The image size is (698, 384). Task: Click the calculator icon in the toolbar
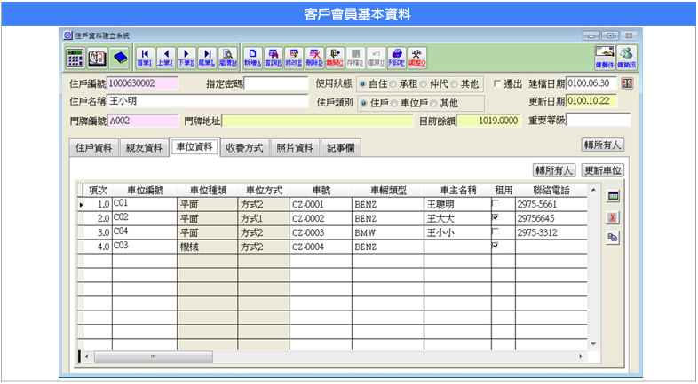75,57
